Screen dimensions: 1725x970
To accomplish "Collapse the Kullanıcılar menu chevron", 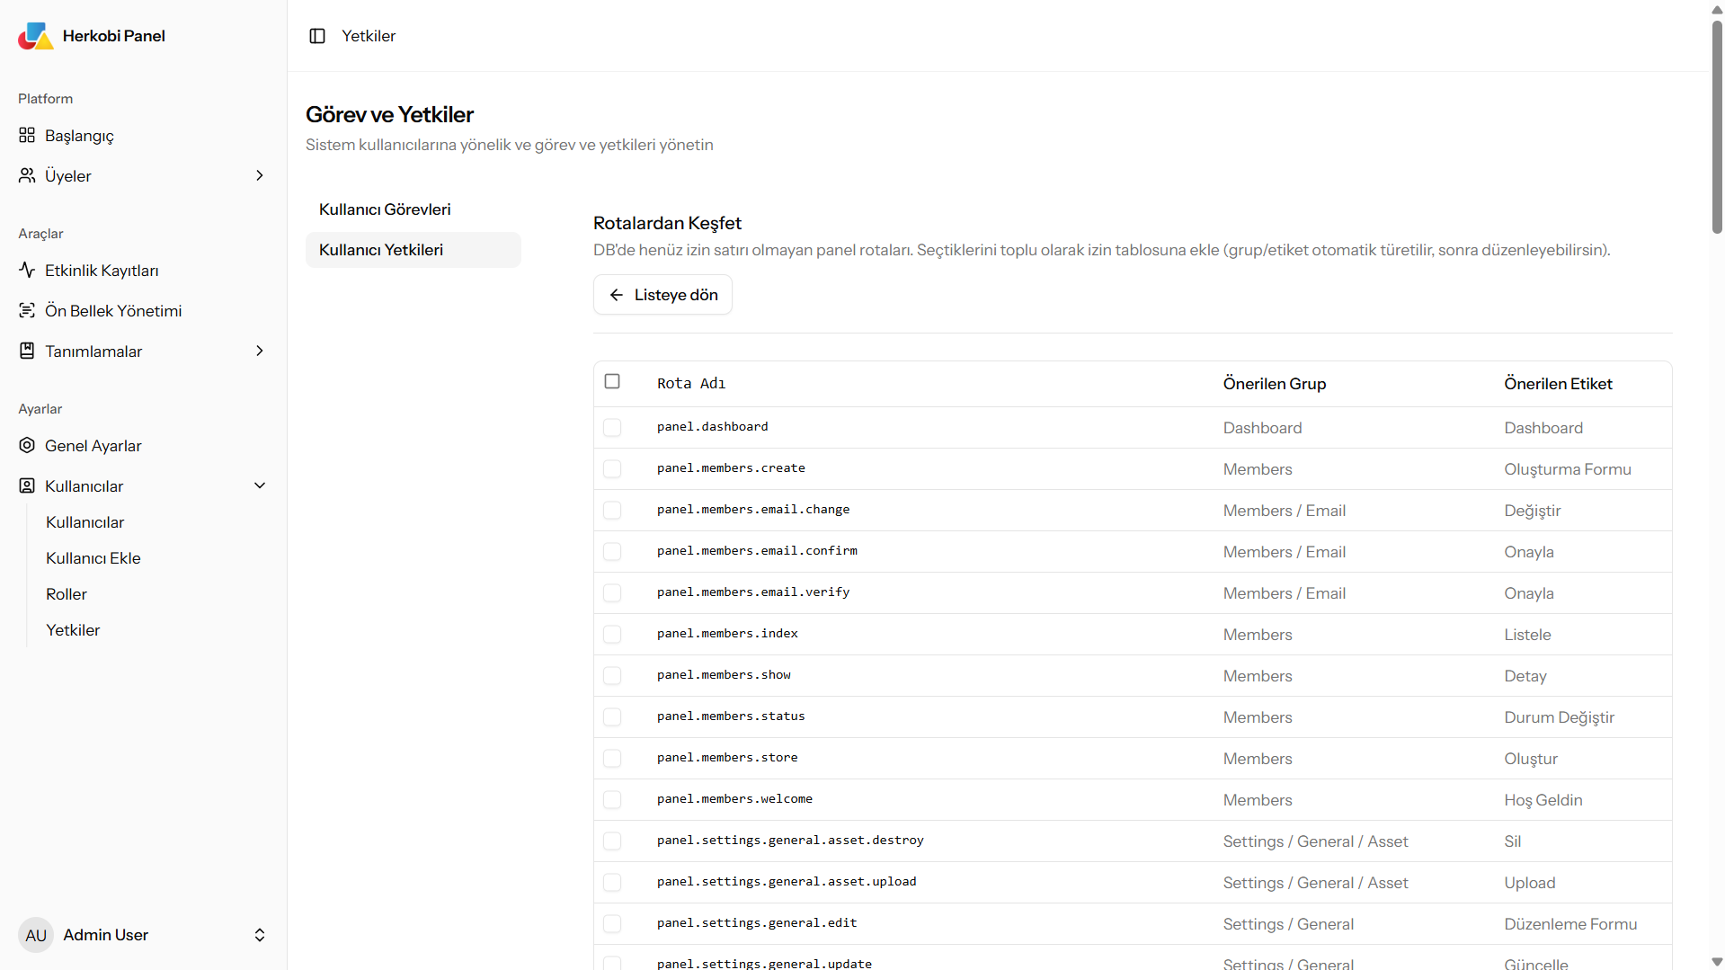I will pyautogui.click(x=260, y=485).
